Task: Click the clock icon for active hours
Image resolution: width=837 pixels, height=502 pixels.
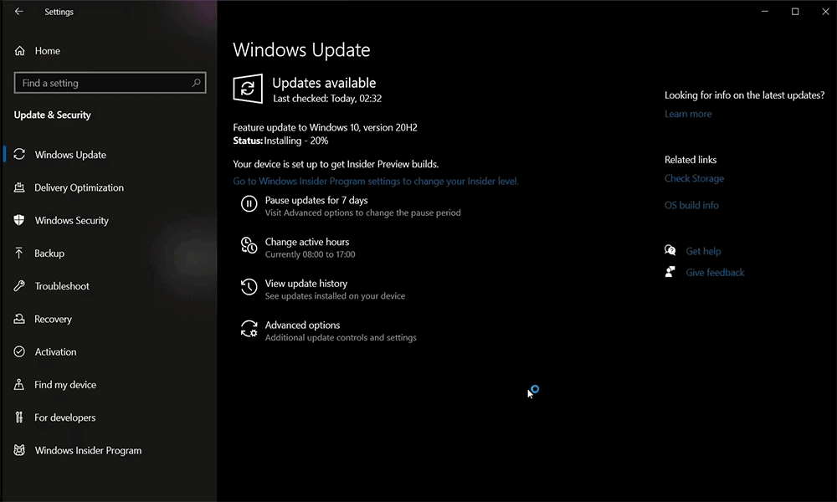Action: point(249,245)
